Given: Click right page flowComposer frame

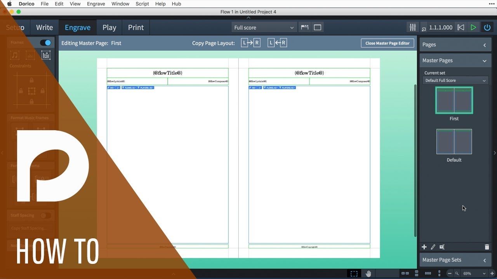Looking at the screenshot, I should coord(340,81).
